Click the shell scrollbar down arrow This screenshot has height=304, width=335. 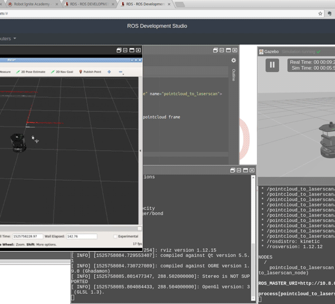253,298
